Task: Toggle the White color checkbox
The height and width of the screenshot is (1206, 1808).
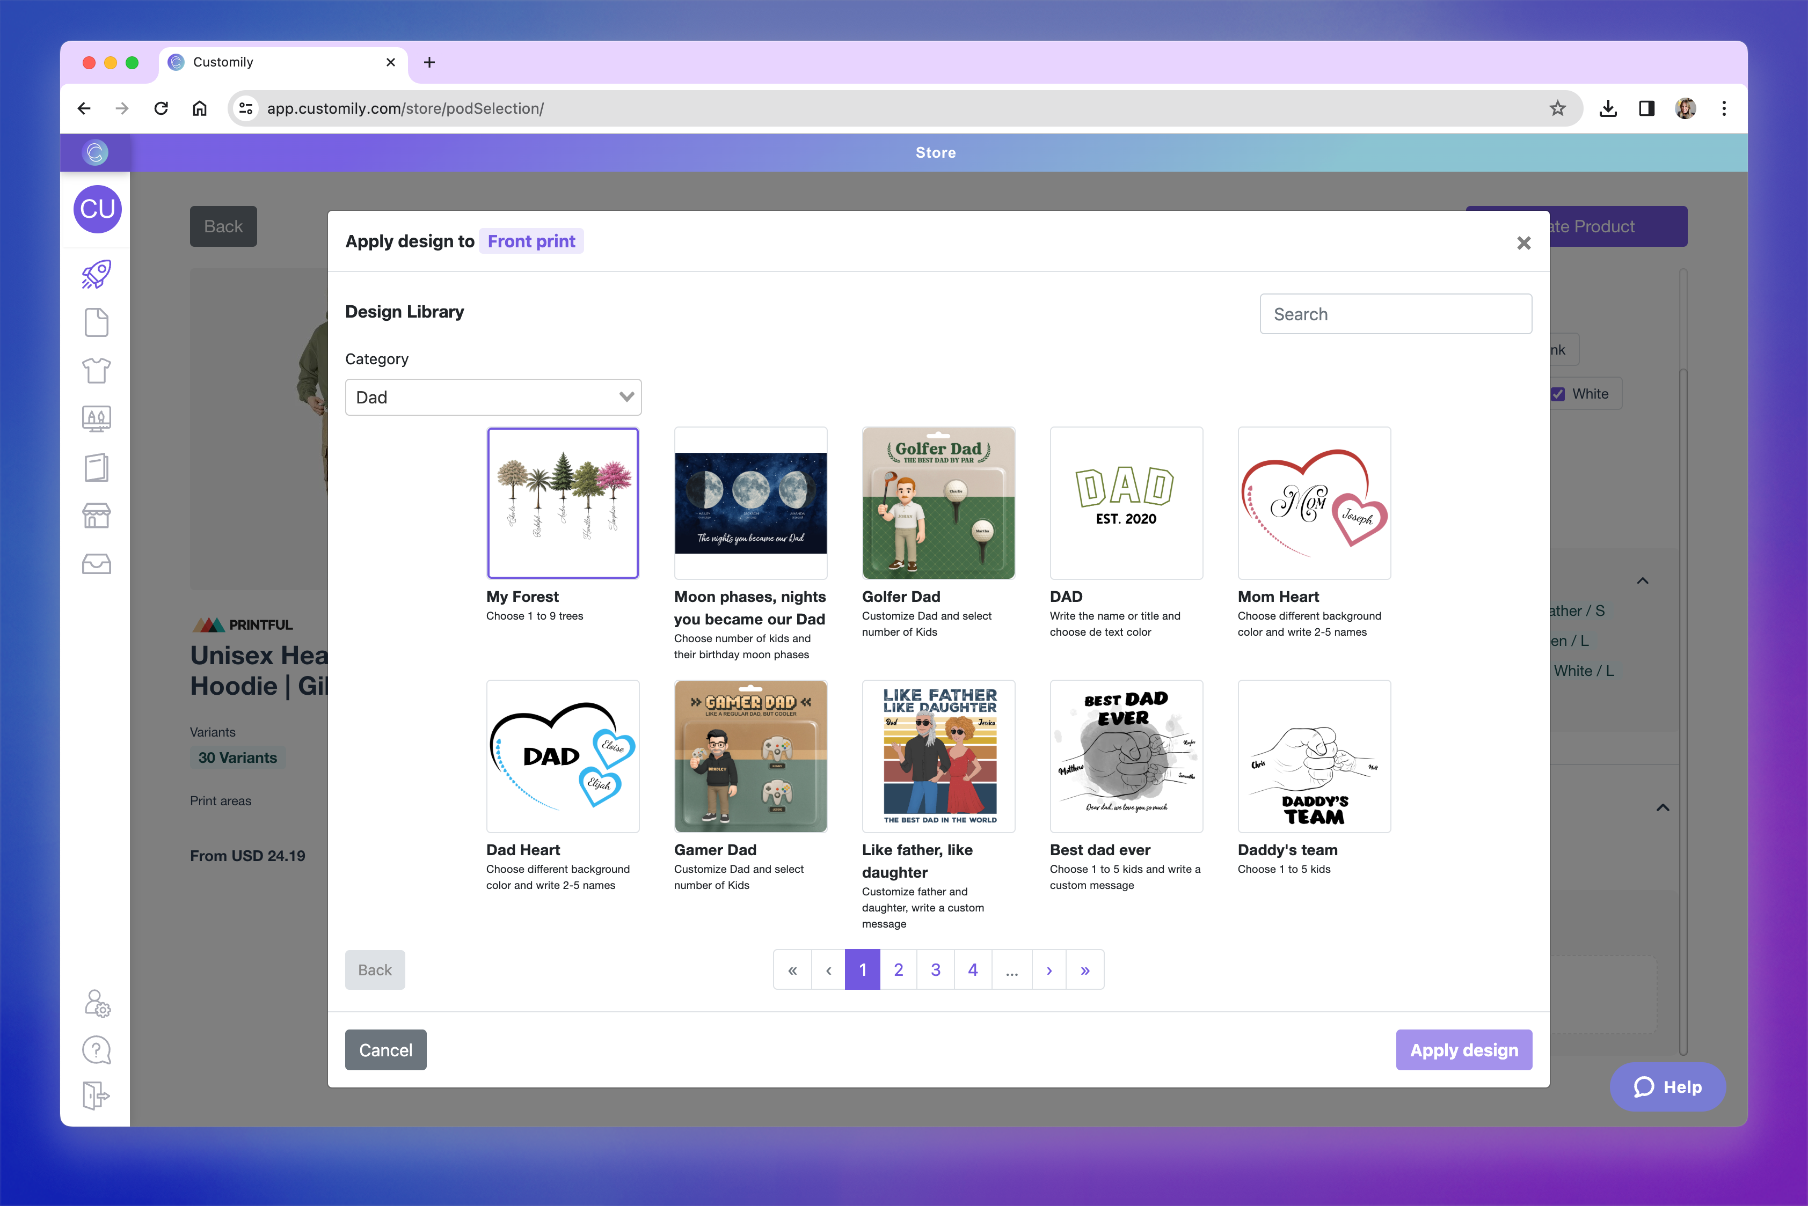Action: [x=1558, y=394]
